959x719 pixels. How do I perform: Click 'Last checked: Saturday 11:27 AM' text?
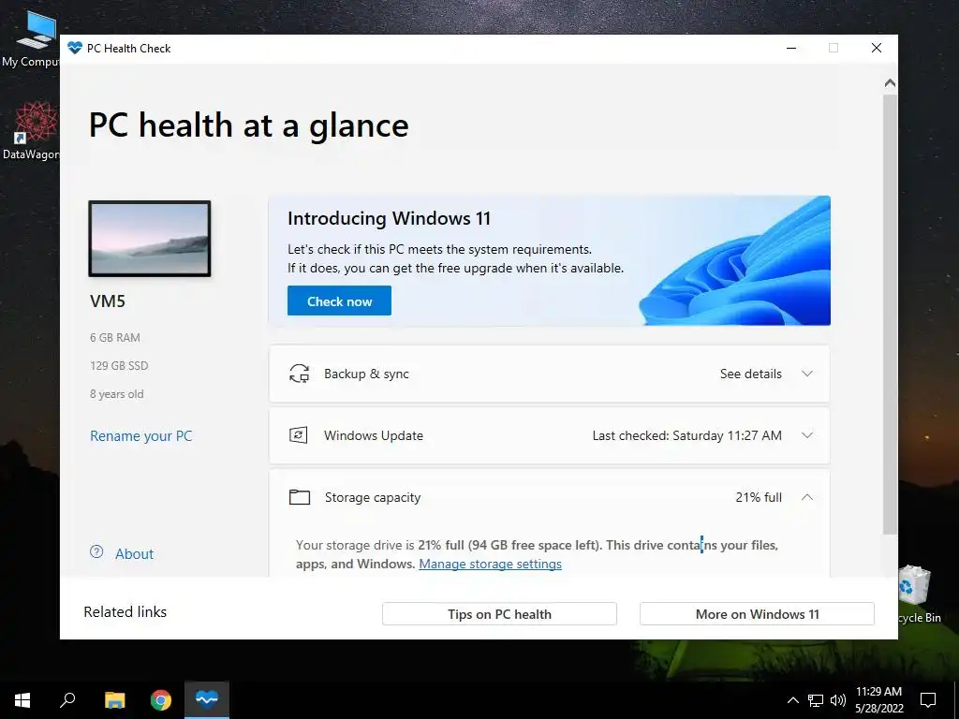[686, 435]
